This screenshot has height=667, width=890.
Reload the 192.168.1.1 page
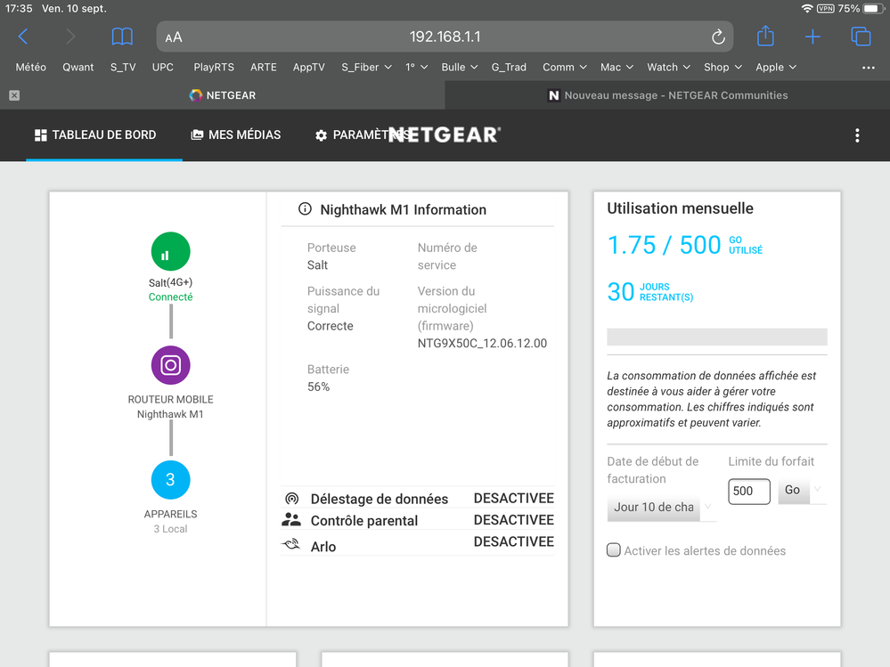pos(718,37)
